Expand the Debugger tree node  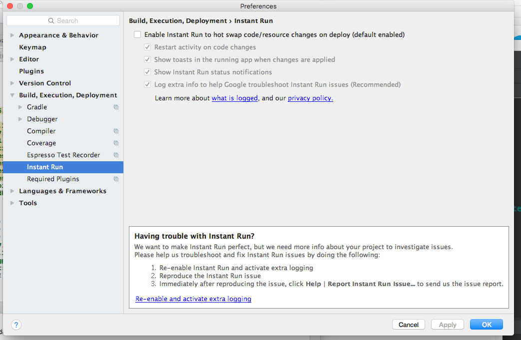(20, 119)
